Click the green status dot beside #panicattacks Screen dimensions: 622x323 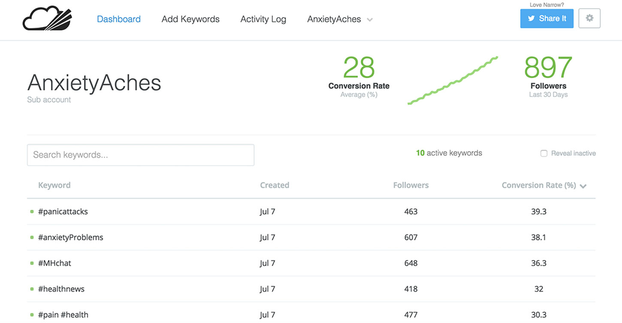pyautogui.click(x=32, y=211)
